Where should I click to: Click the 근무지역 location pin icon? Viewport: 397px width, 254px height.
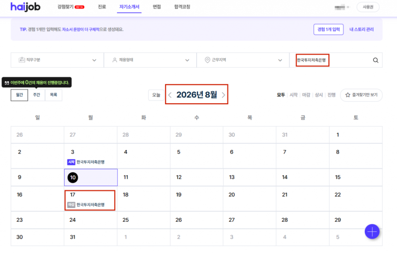click(x=207, y=60)
